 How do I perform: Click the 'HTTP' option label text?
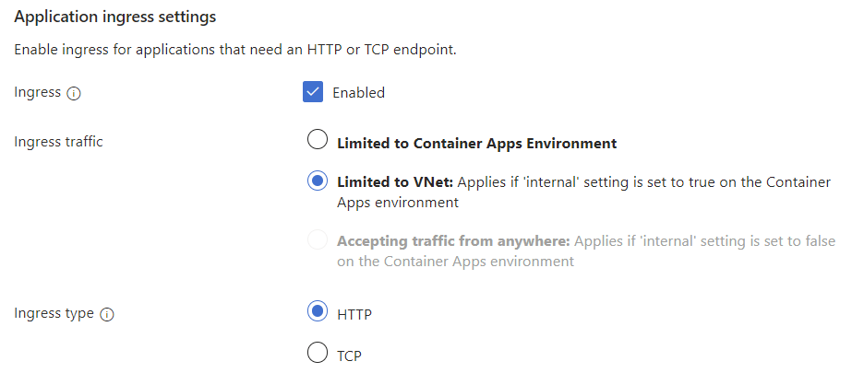point(354,314)
